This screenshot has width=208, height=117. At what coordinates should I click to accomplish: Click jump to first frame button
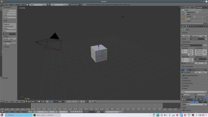pyautogui.click(x=71, y=112)
